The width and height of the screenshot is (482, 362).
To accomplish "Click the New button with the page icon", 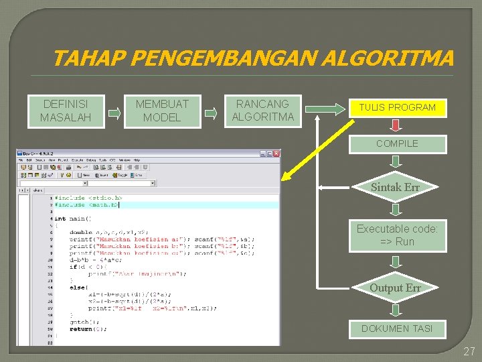I will tap(83, 175).
